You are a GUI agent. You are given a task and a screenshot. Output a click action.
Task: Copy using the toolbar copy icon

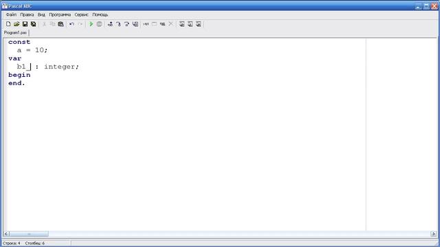(x=52, y=24)
